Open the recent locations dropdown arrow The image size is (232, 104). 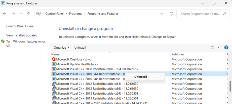click(21, 14)
